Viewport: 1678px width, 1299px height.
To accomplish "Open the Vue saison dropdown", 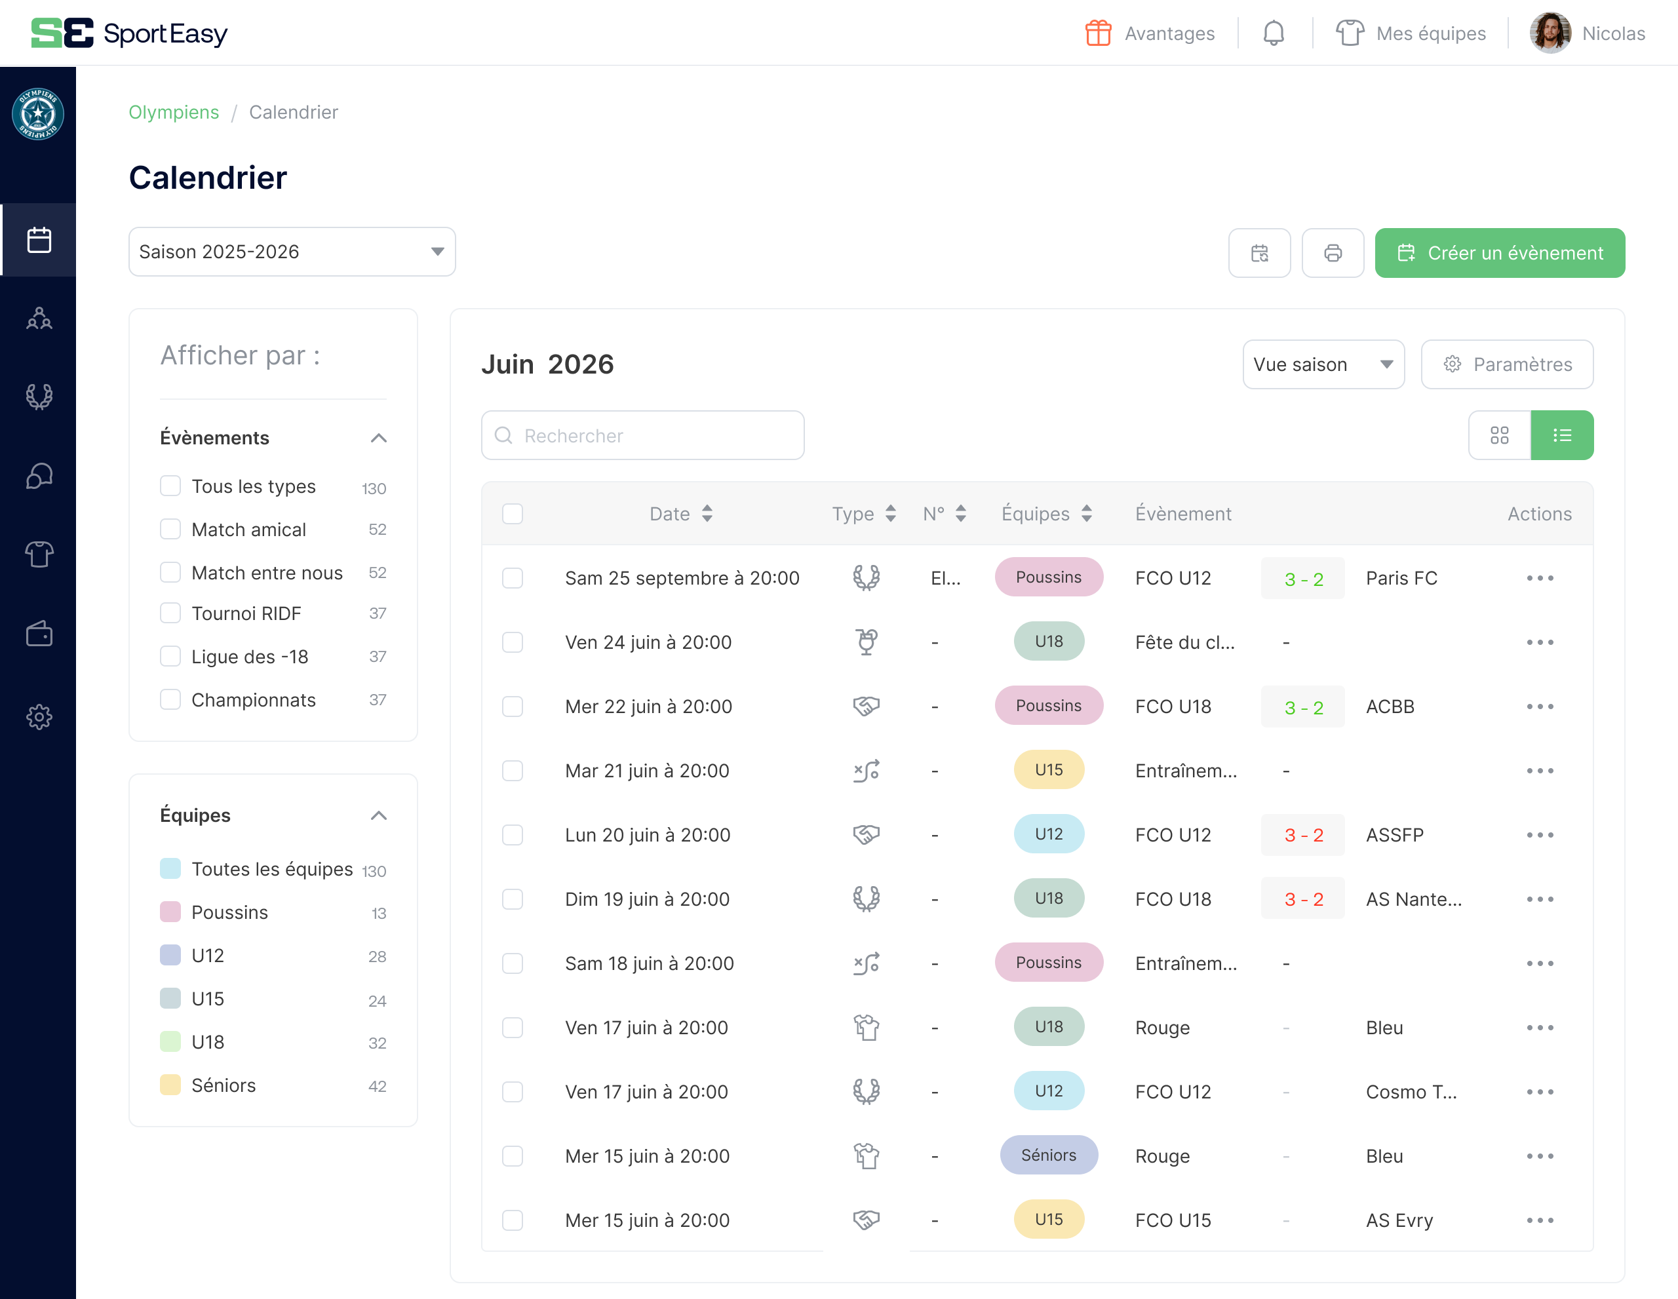I will (1323, 364).
